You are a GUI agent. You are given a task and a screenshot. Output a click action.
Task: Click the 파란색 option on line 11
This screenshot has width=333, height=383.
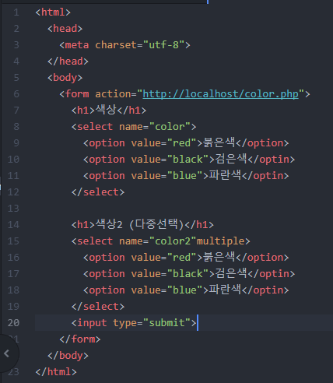pos(186,176)
